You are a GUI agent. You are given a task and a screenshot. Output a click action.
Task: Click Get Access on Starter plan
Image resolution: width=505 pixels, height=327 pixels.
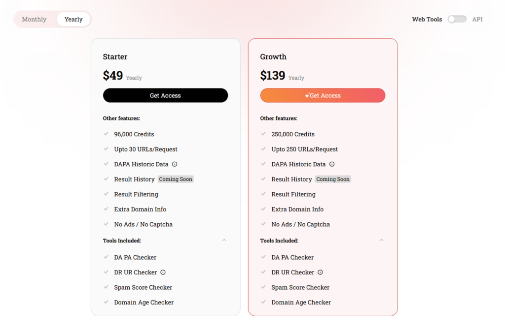(165, 95)
